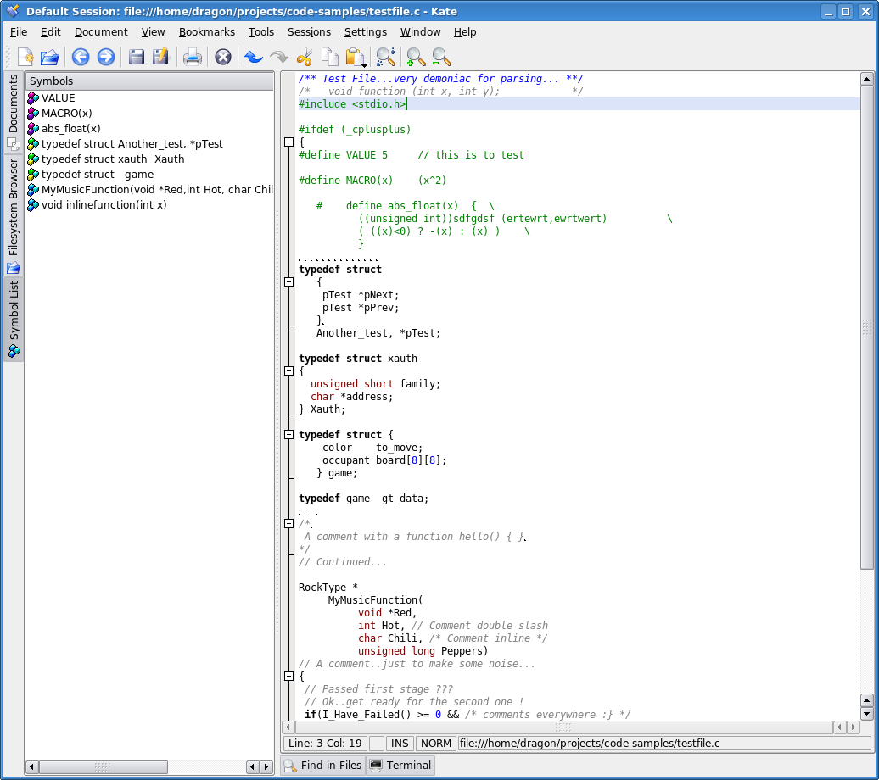Collapse the xauth struct code fold marker
Viewport: 879px width, 780px height.
(288, 370)
